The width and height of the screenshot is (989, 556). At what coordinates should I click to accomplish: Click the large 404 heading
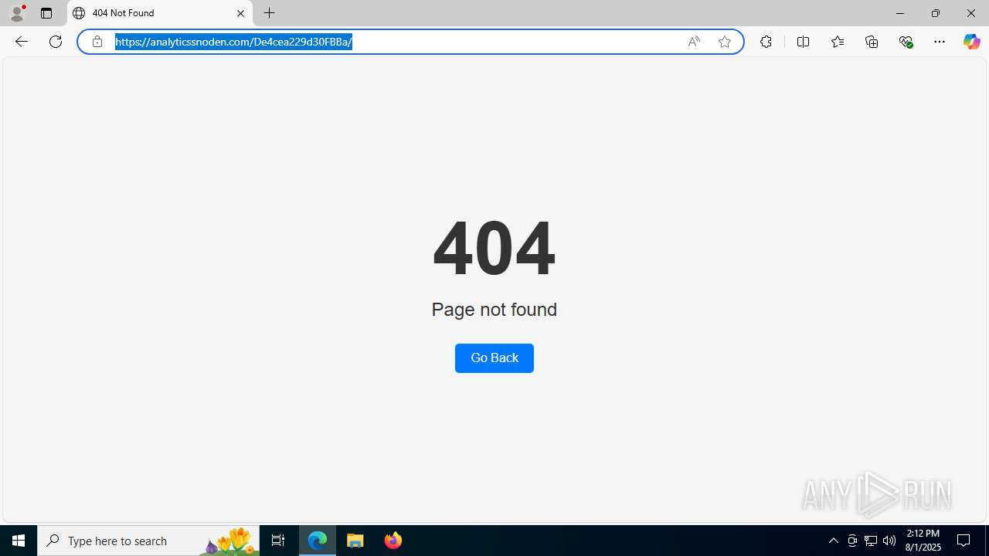(494, 248)
